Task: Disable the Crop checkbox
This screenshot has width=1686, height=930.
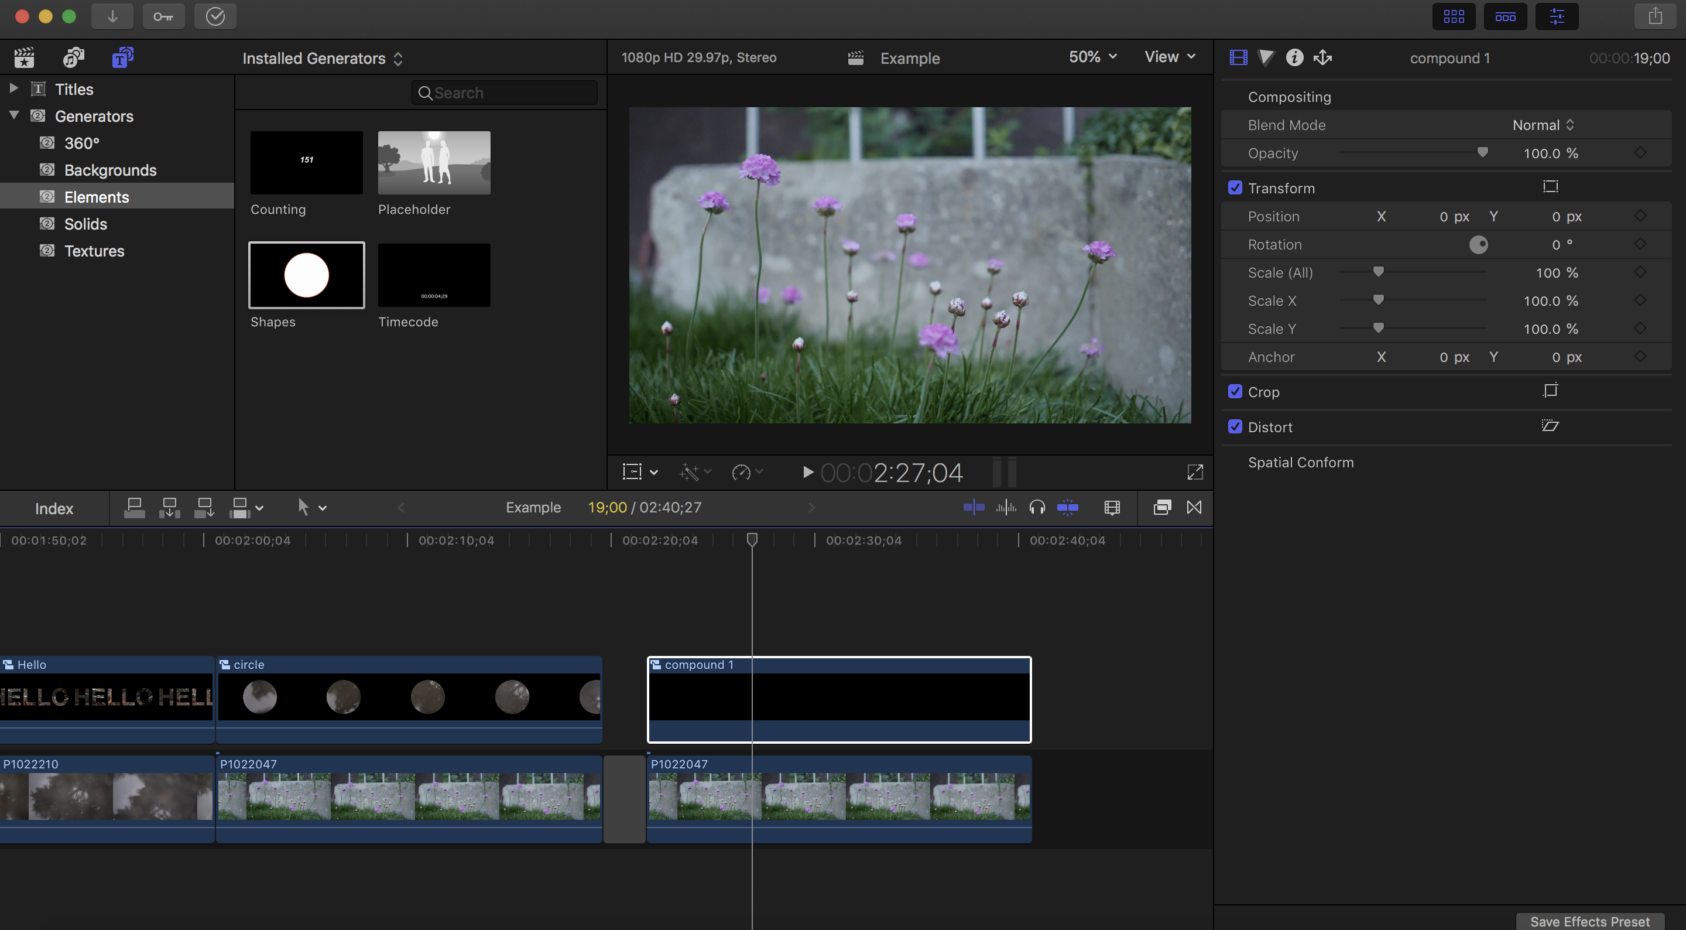Action: [x=1235, y=392]
